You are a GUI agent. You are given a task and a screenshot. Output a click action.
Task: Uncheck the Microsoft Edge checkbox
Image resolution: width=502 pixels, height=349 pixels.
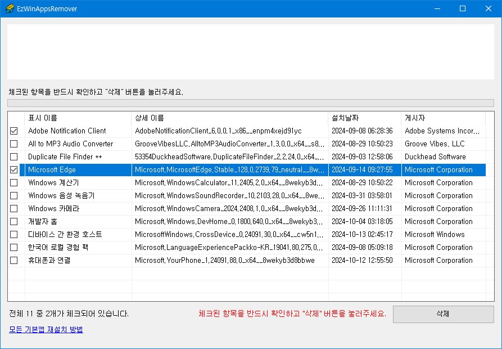pos(13,170)
